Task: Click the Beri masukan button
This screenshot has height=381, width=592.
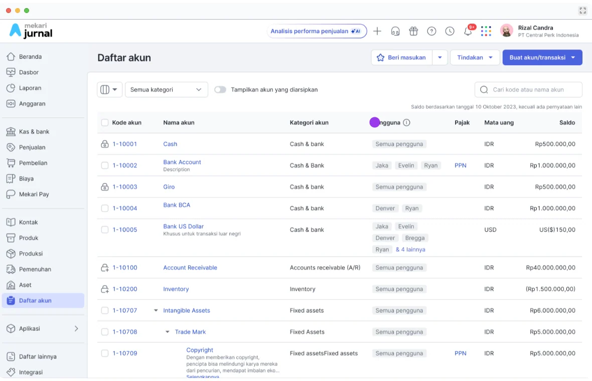Action: click(x=402, y=58)
